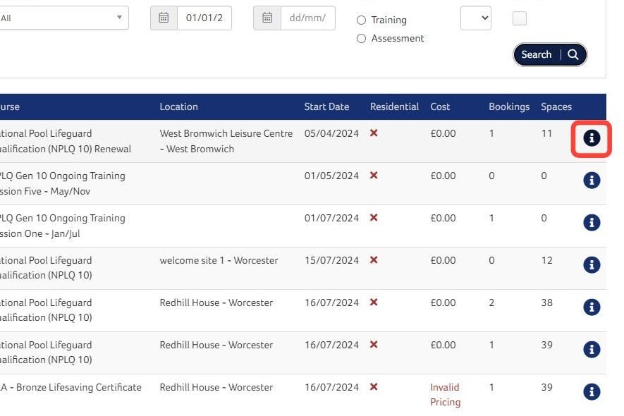
Task: Select the Assessment radio option
Action: point(361,39)
